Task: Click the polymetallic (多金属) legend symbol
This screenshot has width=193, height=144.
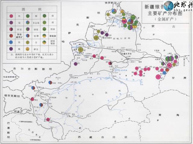Action: tap(27, 23)
